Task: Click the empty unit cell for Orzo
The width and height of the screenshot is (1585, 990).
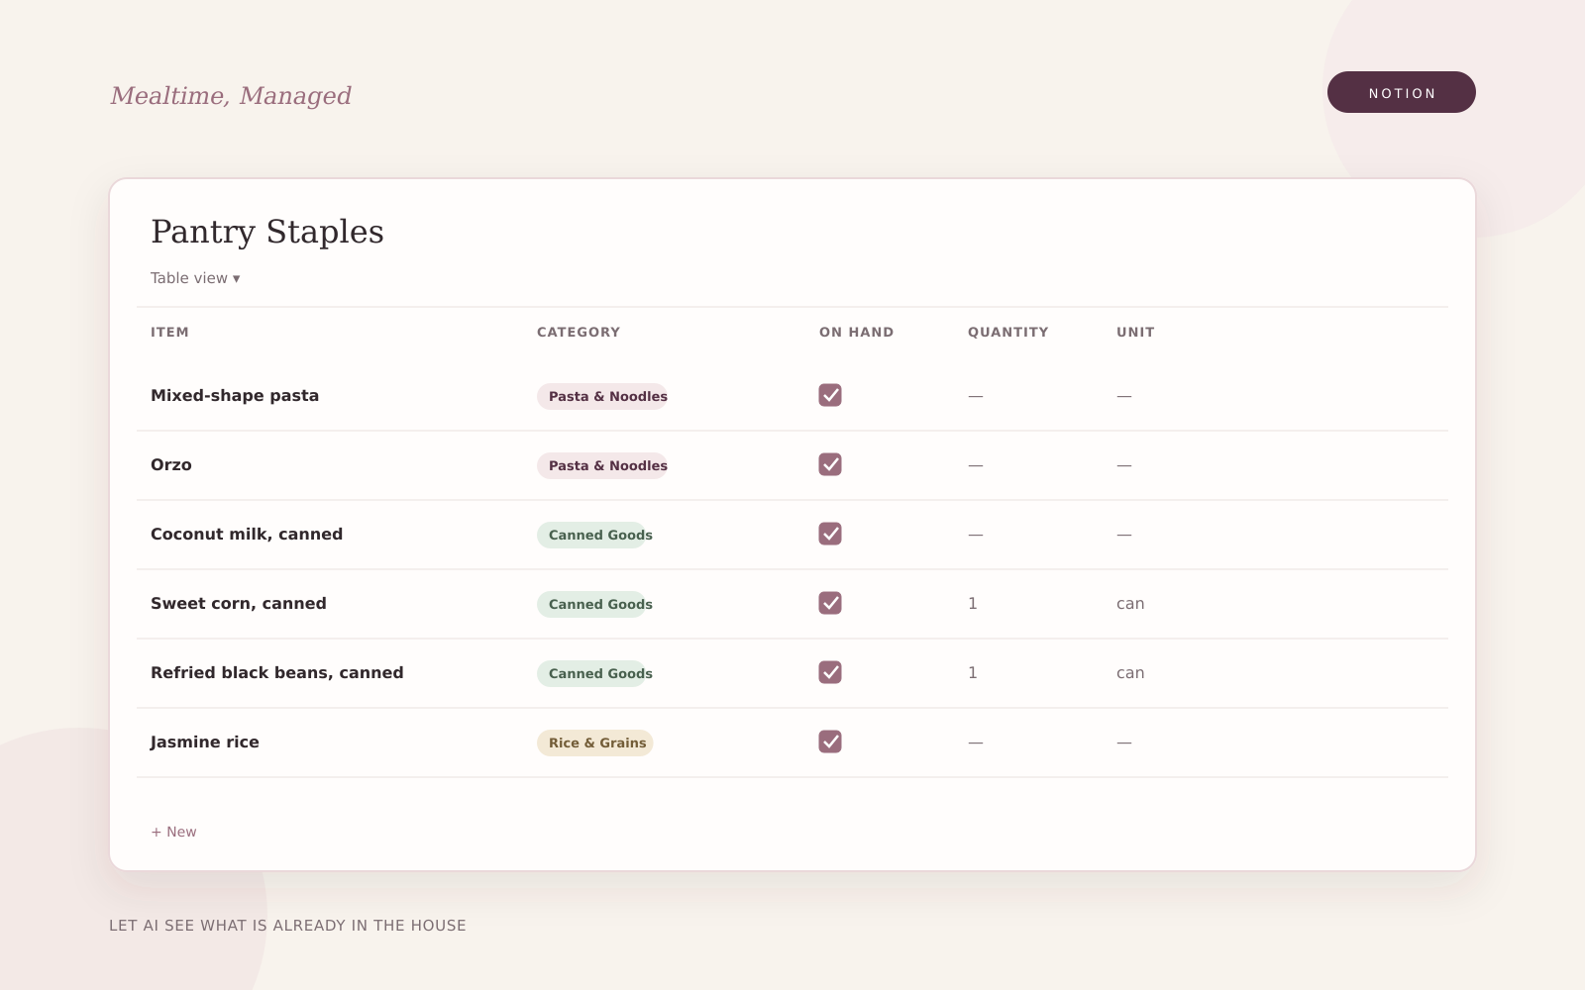Action: (x=1124, y=464)
